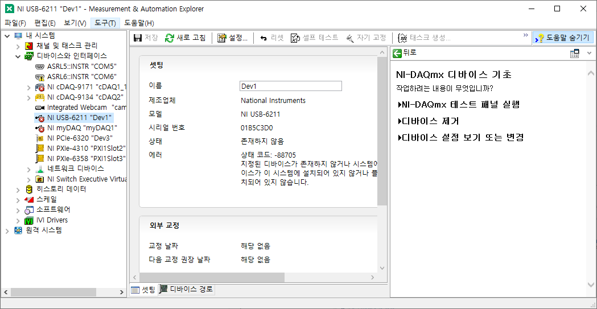Expand the NI cDAQ-9171 node
Image resolution: width=597 pixels, height=309 pixels.
pyautogui.click(x=28, y=87)
